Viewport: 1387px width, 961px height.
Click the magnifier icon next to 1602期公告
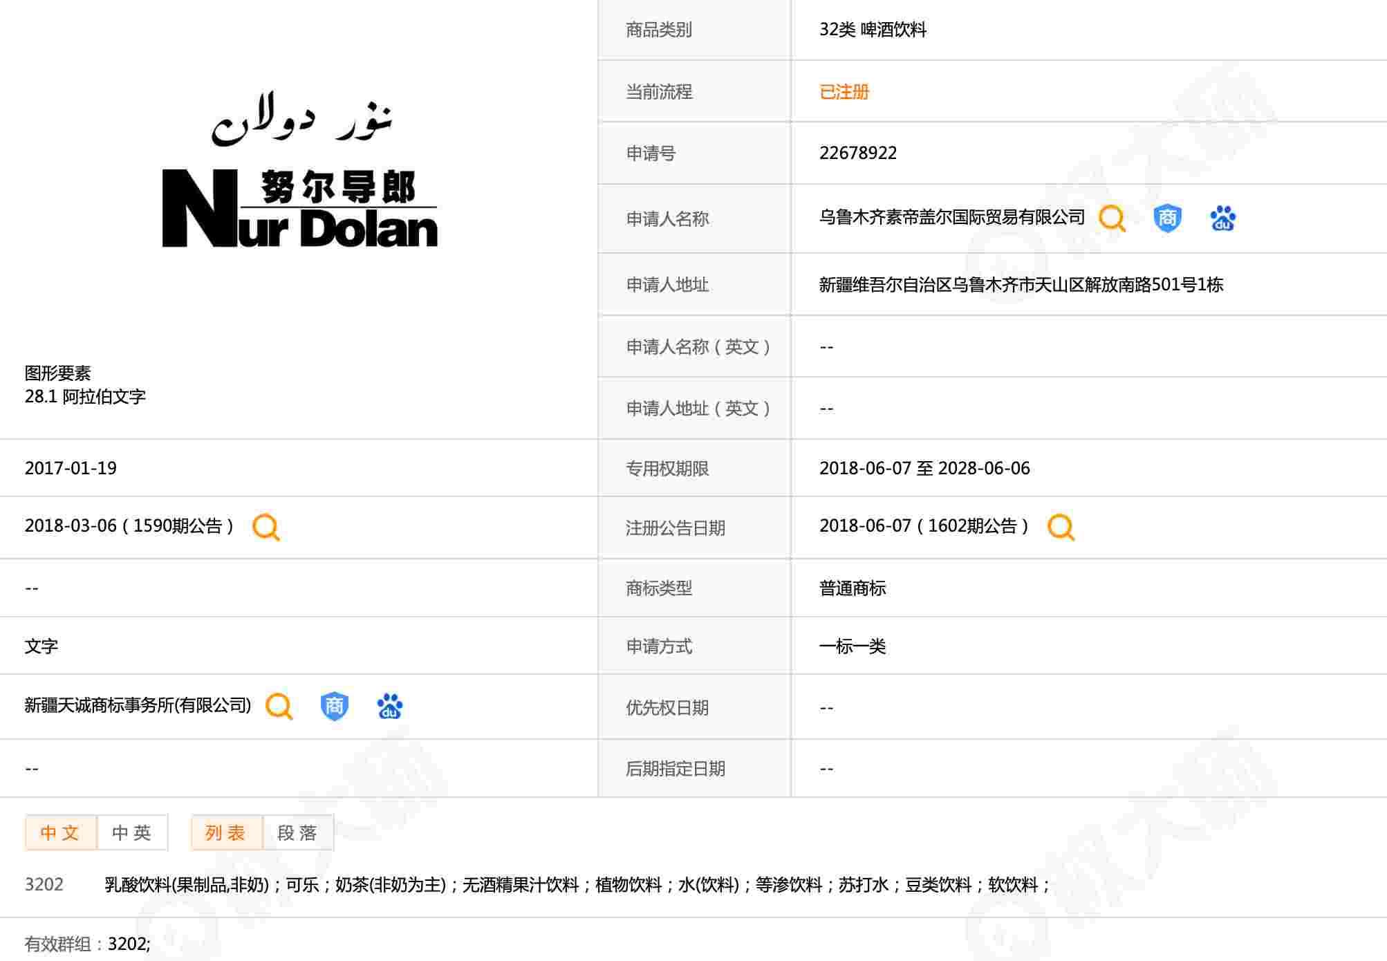tap(1061, 527)
